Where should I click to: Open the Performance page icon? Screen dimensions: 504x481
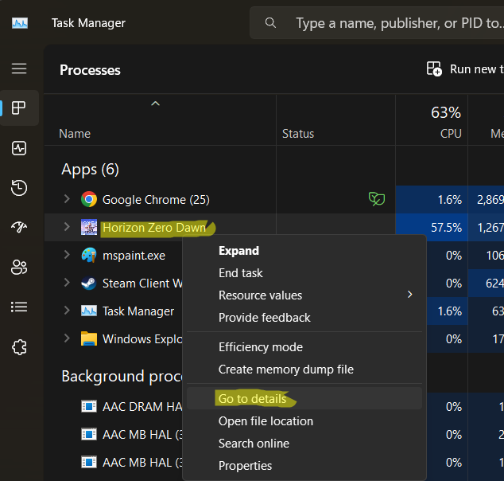click(x=19, y=148)
